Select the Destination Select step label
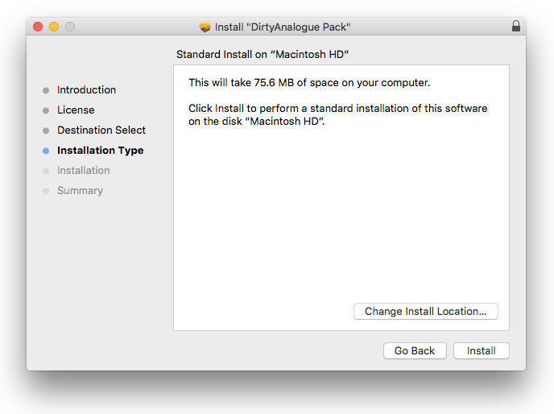 (x=101, y=130)
